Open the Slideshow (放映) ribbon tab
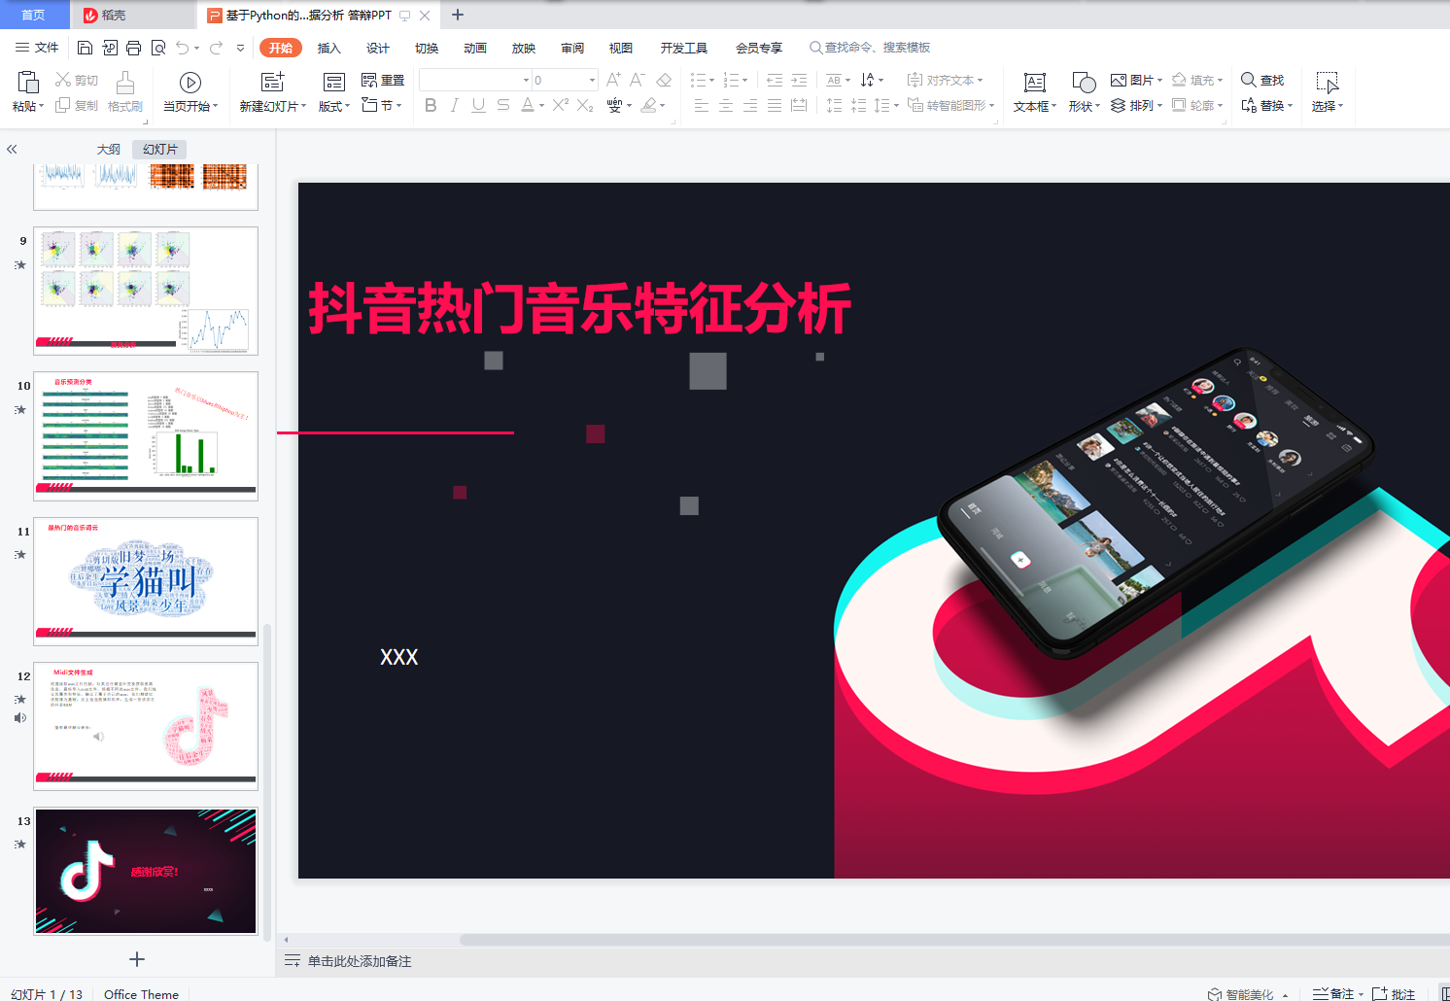The image size is (1450, 1001). (524, 48)
